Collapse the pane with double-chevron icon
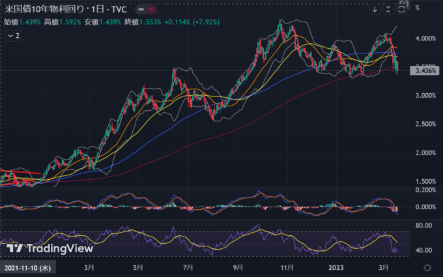Viewport: 443px width, 277px height. coord(388,9)
